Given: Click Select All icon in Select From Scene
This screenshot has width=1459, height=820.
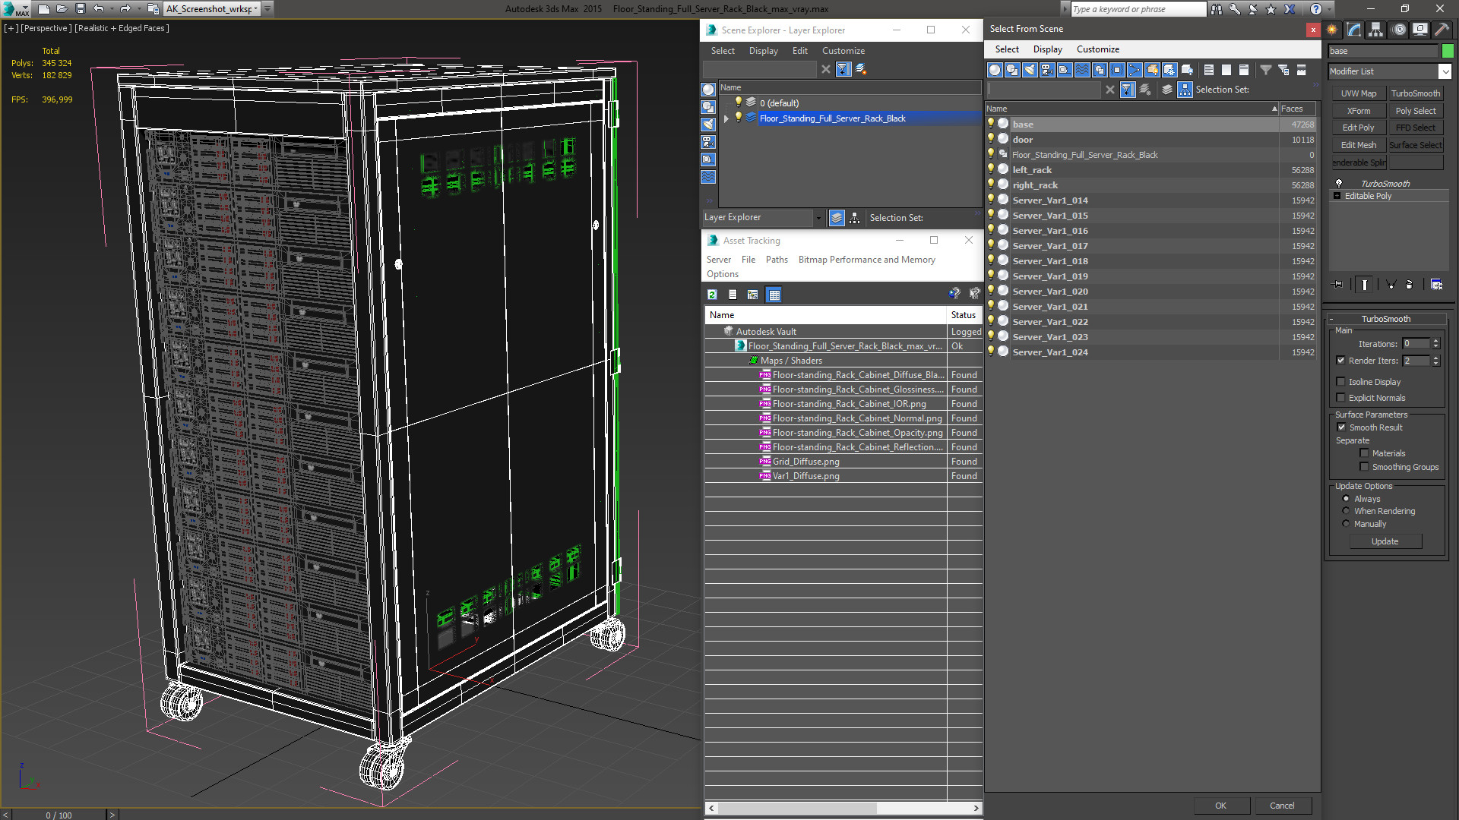Looking at the screenshot, I should [x=1209, y=70].
